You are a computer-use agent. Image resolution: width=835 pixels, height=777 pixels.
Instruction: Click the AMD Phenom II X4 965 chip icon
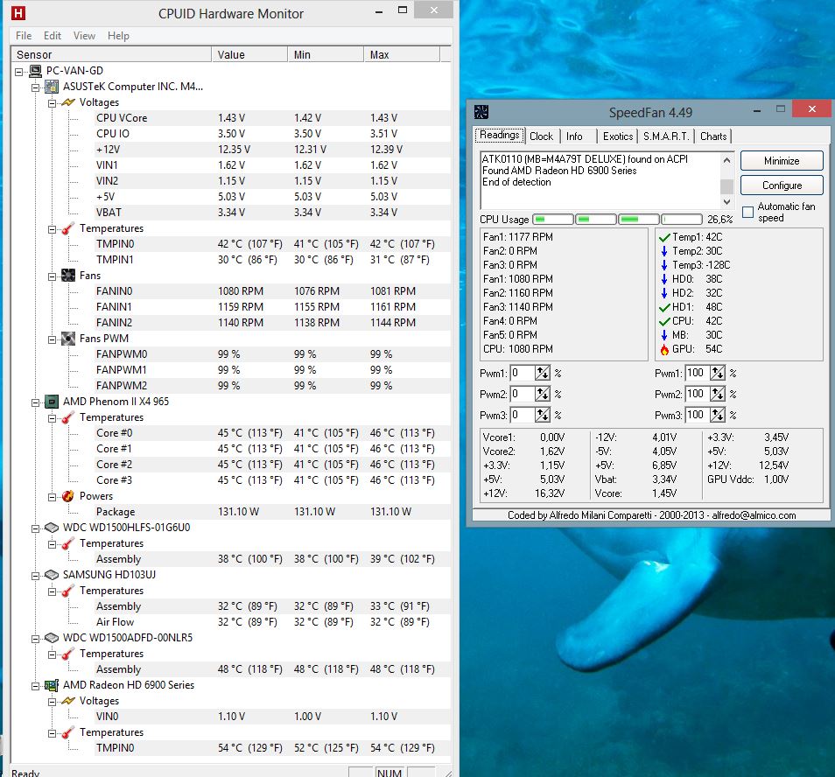coord(52,402)
